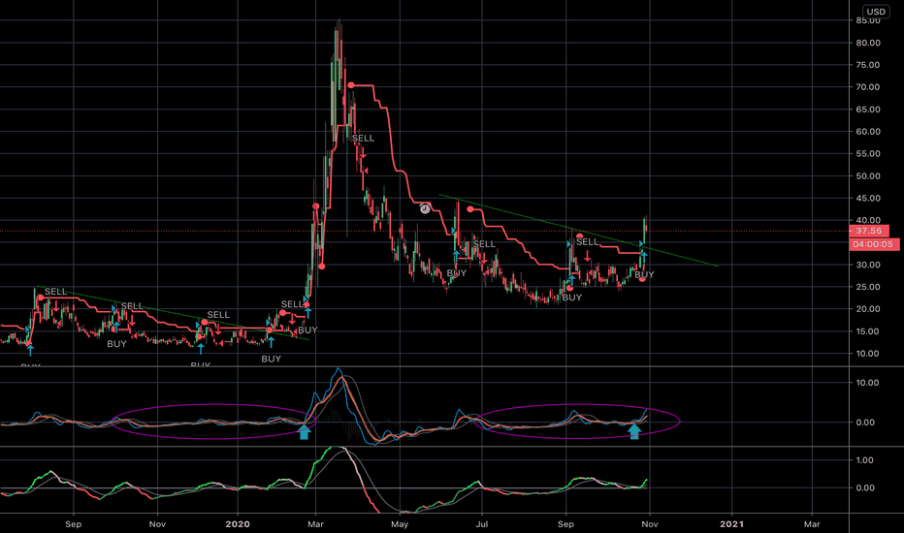This screenshot has height=533, width=904.
Task: Open the USD currency selector
Action: [876, 12]
